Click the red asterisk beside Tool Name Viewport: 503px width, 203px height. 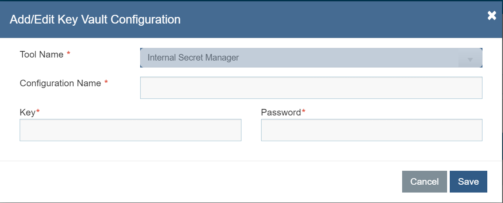point(68,54)
